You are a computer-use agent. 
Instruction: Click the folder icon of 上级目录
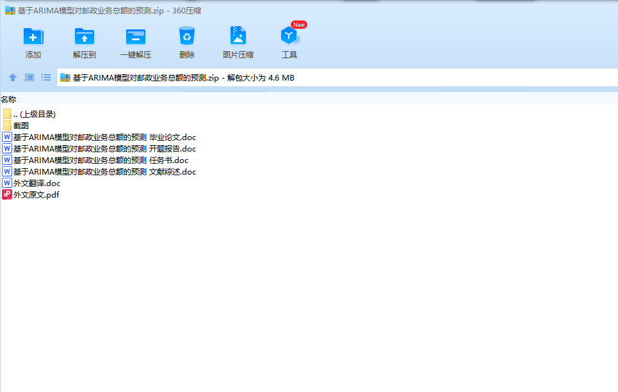pyautogui.click(x=7, y=114)
